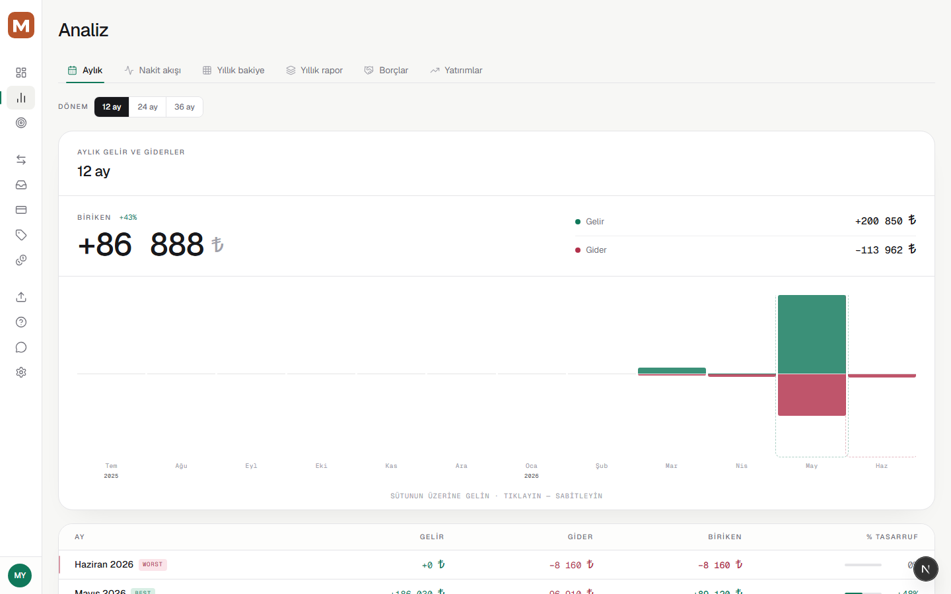Select the bar chart analytics sidebar icon
951x594 pixels.
point(21,98)
